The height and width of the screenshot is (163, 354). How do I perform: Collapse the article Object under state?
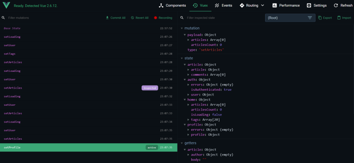[185, 64]
